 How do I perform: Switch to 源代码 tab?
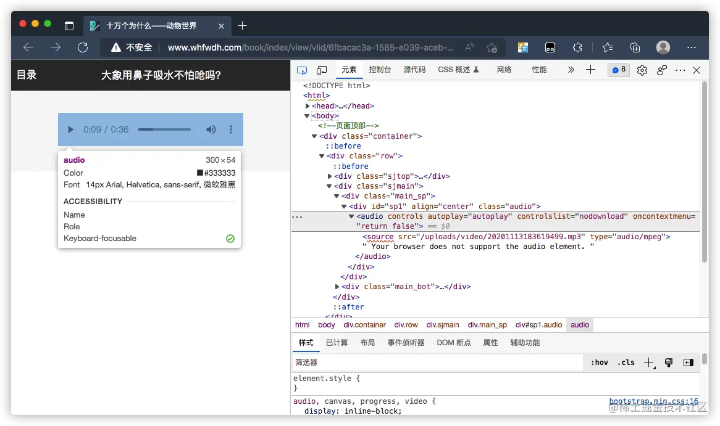click(414, 70)
